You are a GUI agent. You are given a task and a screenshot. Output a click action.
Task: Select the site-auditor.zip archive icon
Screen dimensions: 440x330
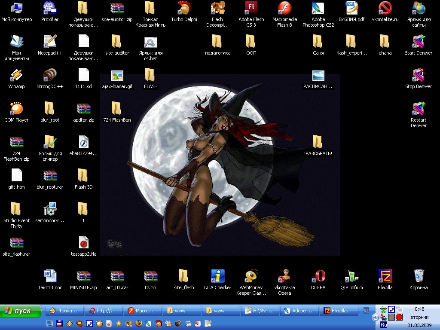(117, 12)
